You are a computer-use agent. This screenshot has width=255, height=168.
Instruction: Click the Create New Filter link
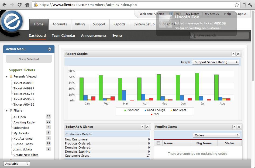(x=26, y=155)
